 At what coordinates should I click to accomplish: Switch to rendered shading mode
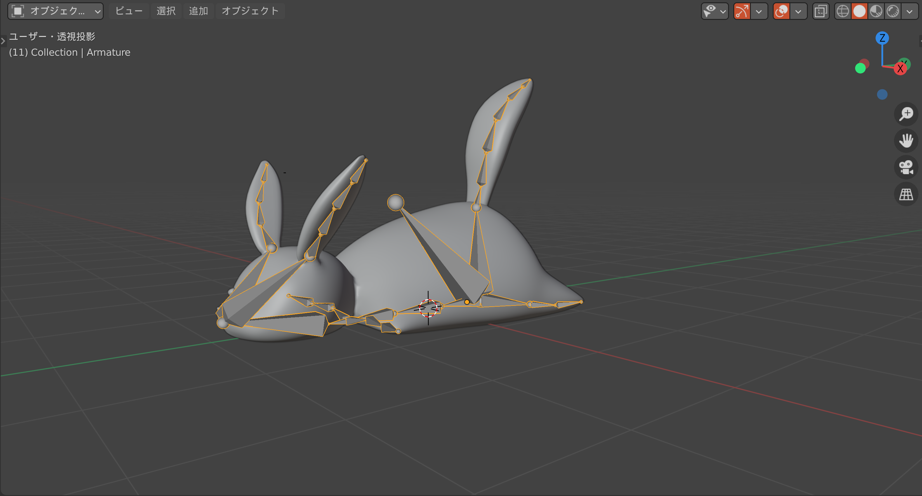click(x=893, y=11)
